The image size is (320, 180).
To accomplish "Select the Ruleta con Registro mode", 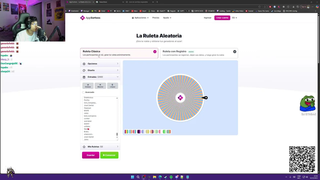I will (x=199, y=53).
